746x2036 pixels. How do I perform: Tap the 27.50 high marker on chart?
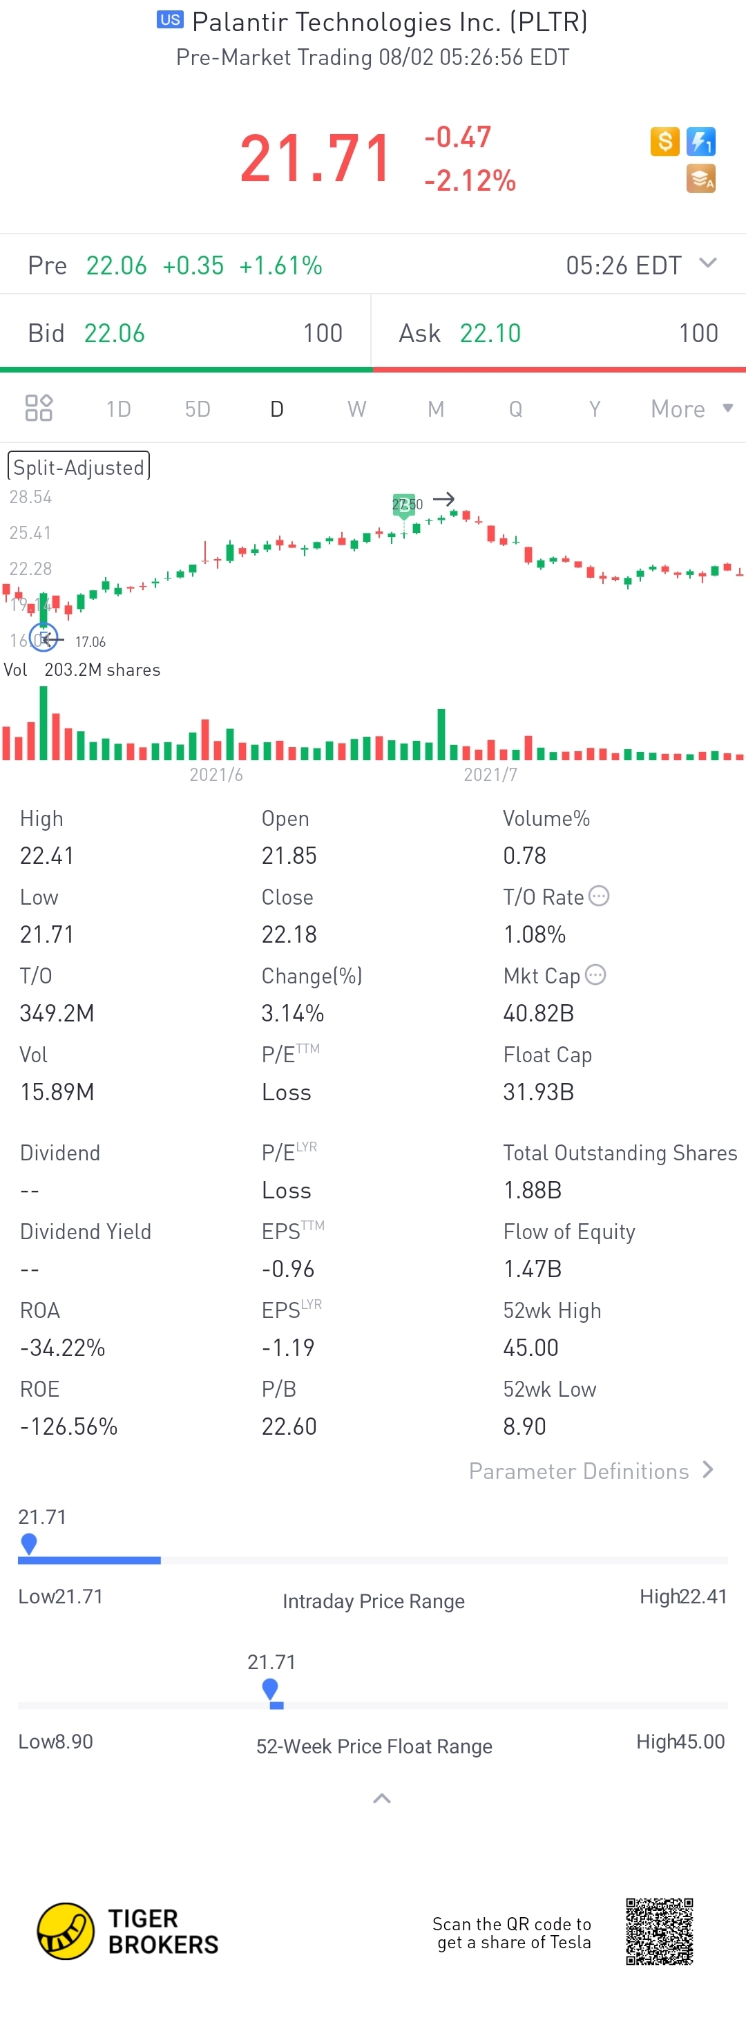pos(405,505)
